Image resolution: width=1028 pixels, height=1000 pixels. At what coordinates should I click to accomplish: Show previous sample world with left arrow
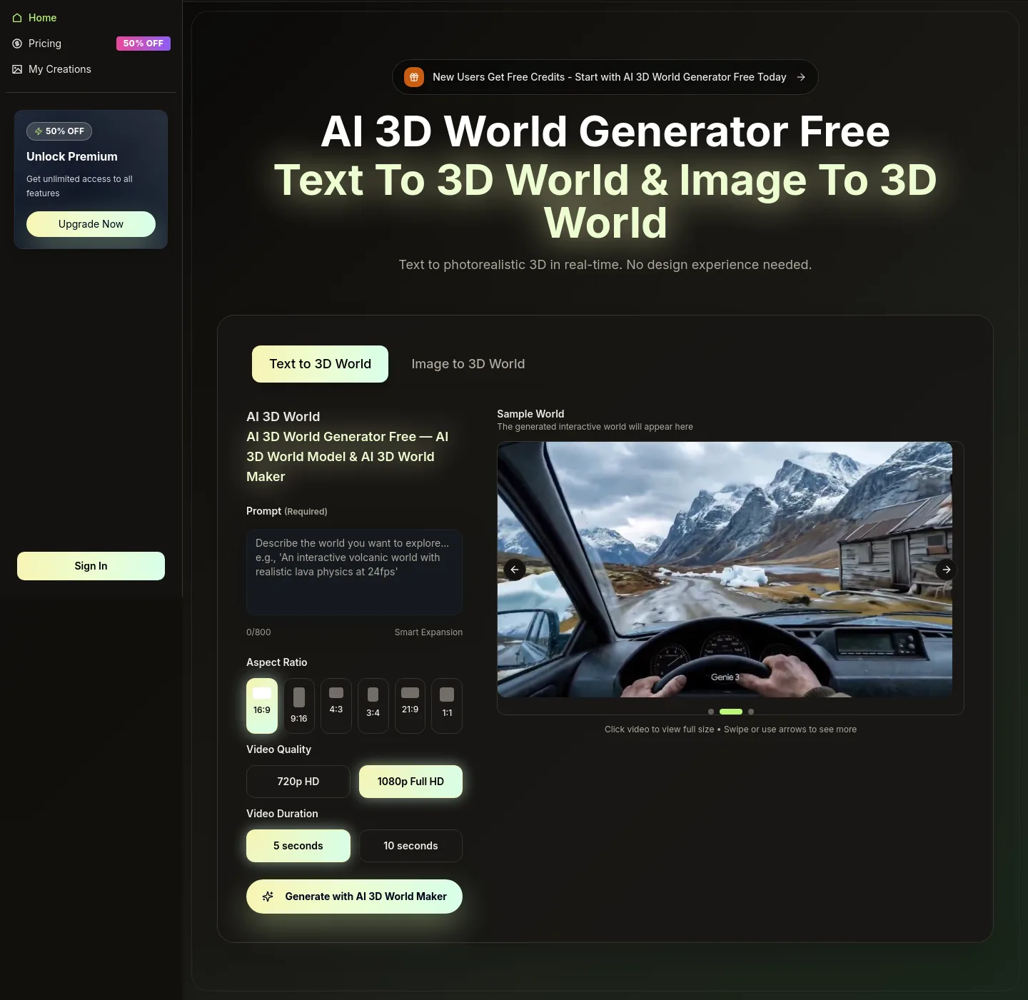click(515, 570)
